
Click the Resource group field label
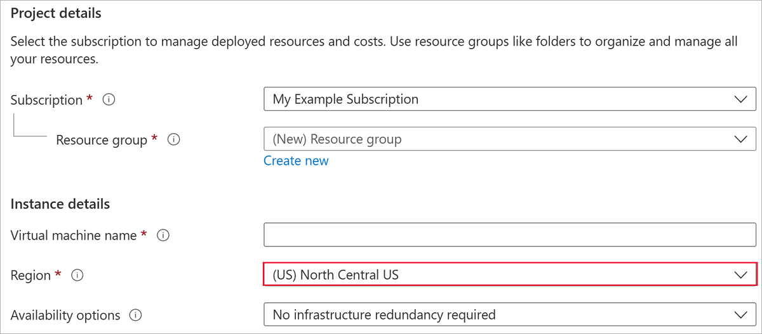click(102, 140)
